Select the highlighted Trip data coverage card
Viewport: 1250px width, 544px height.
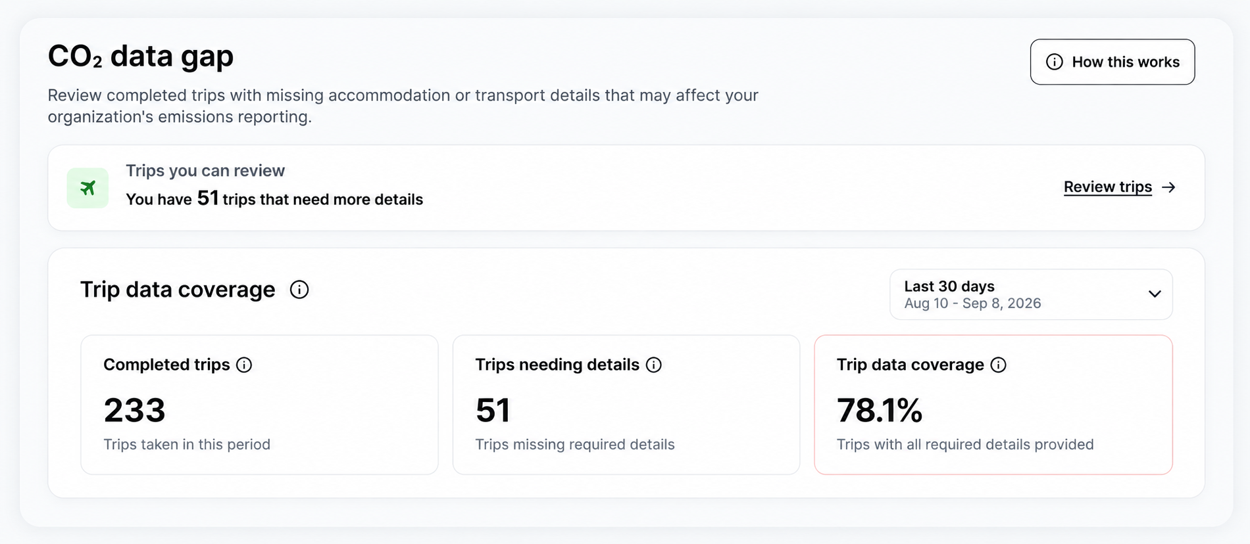[993, 405]
